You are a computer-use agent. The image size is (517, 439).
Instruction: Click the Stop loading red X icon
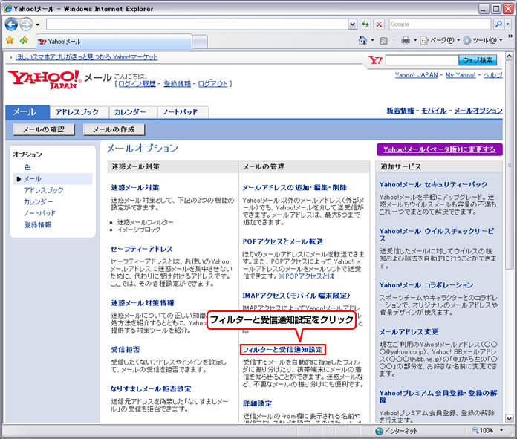379,24
